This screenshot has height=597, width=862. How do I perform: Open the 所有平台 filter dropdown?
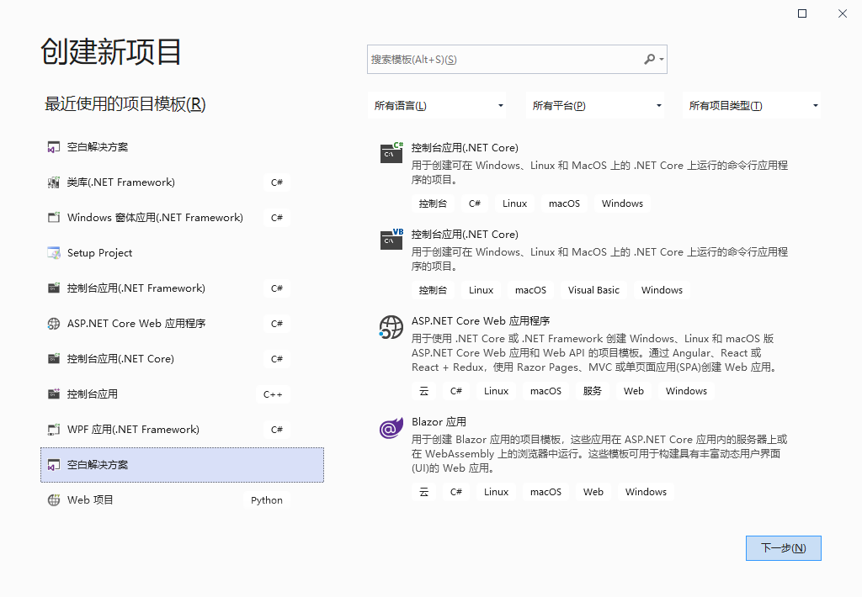click(x=596, y=105)
